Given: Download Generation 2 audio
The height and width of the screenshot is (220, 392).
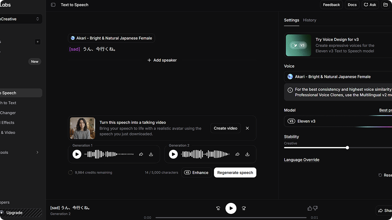Looking at the screenshot, I should click(x=247, y=154).
